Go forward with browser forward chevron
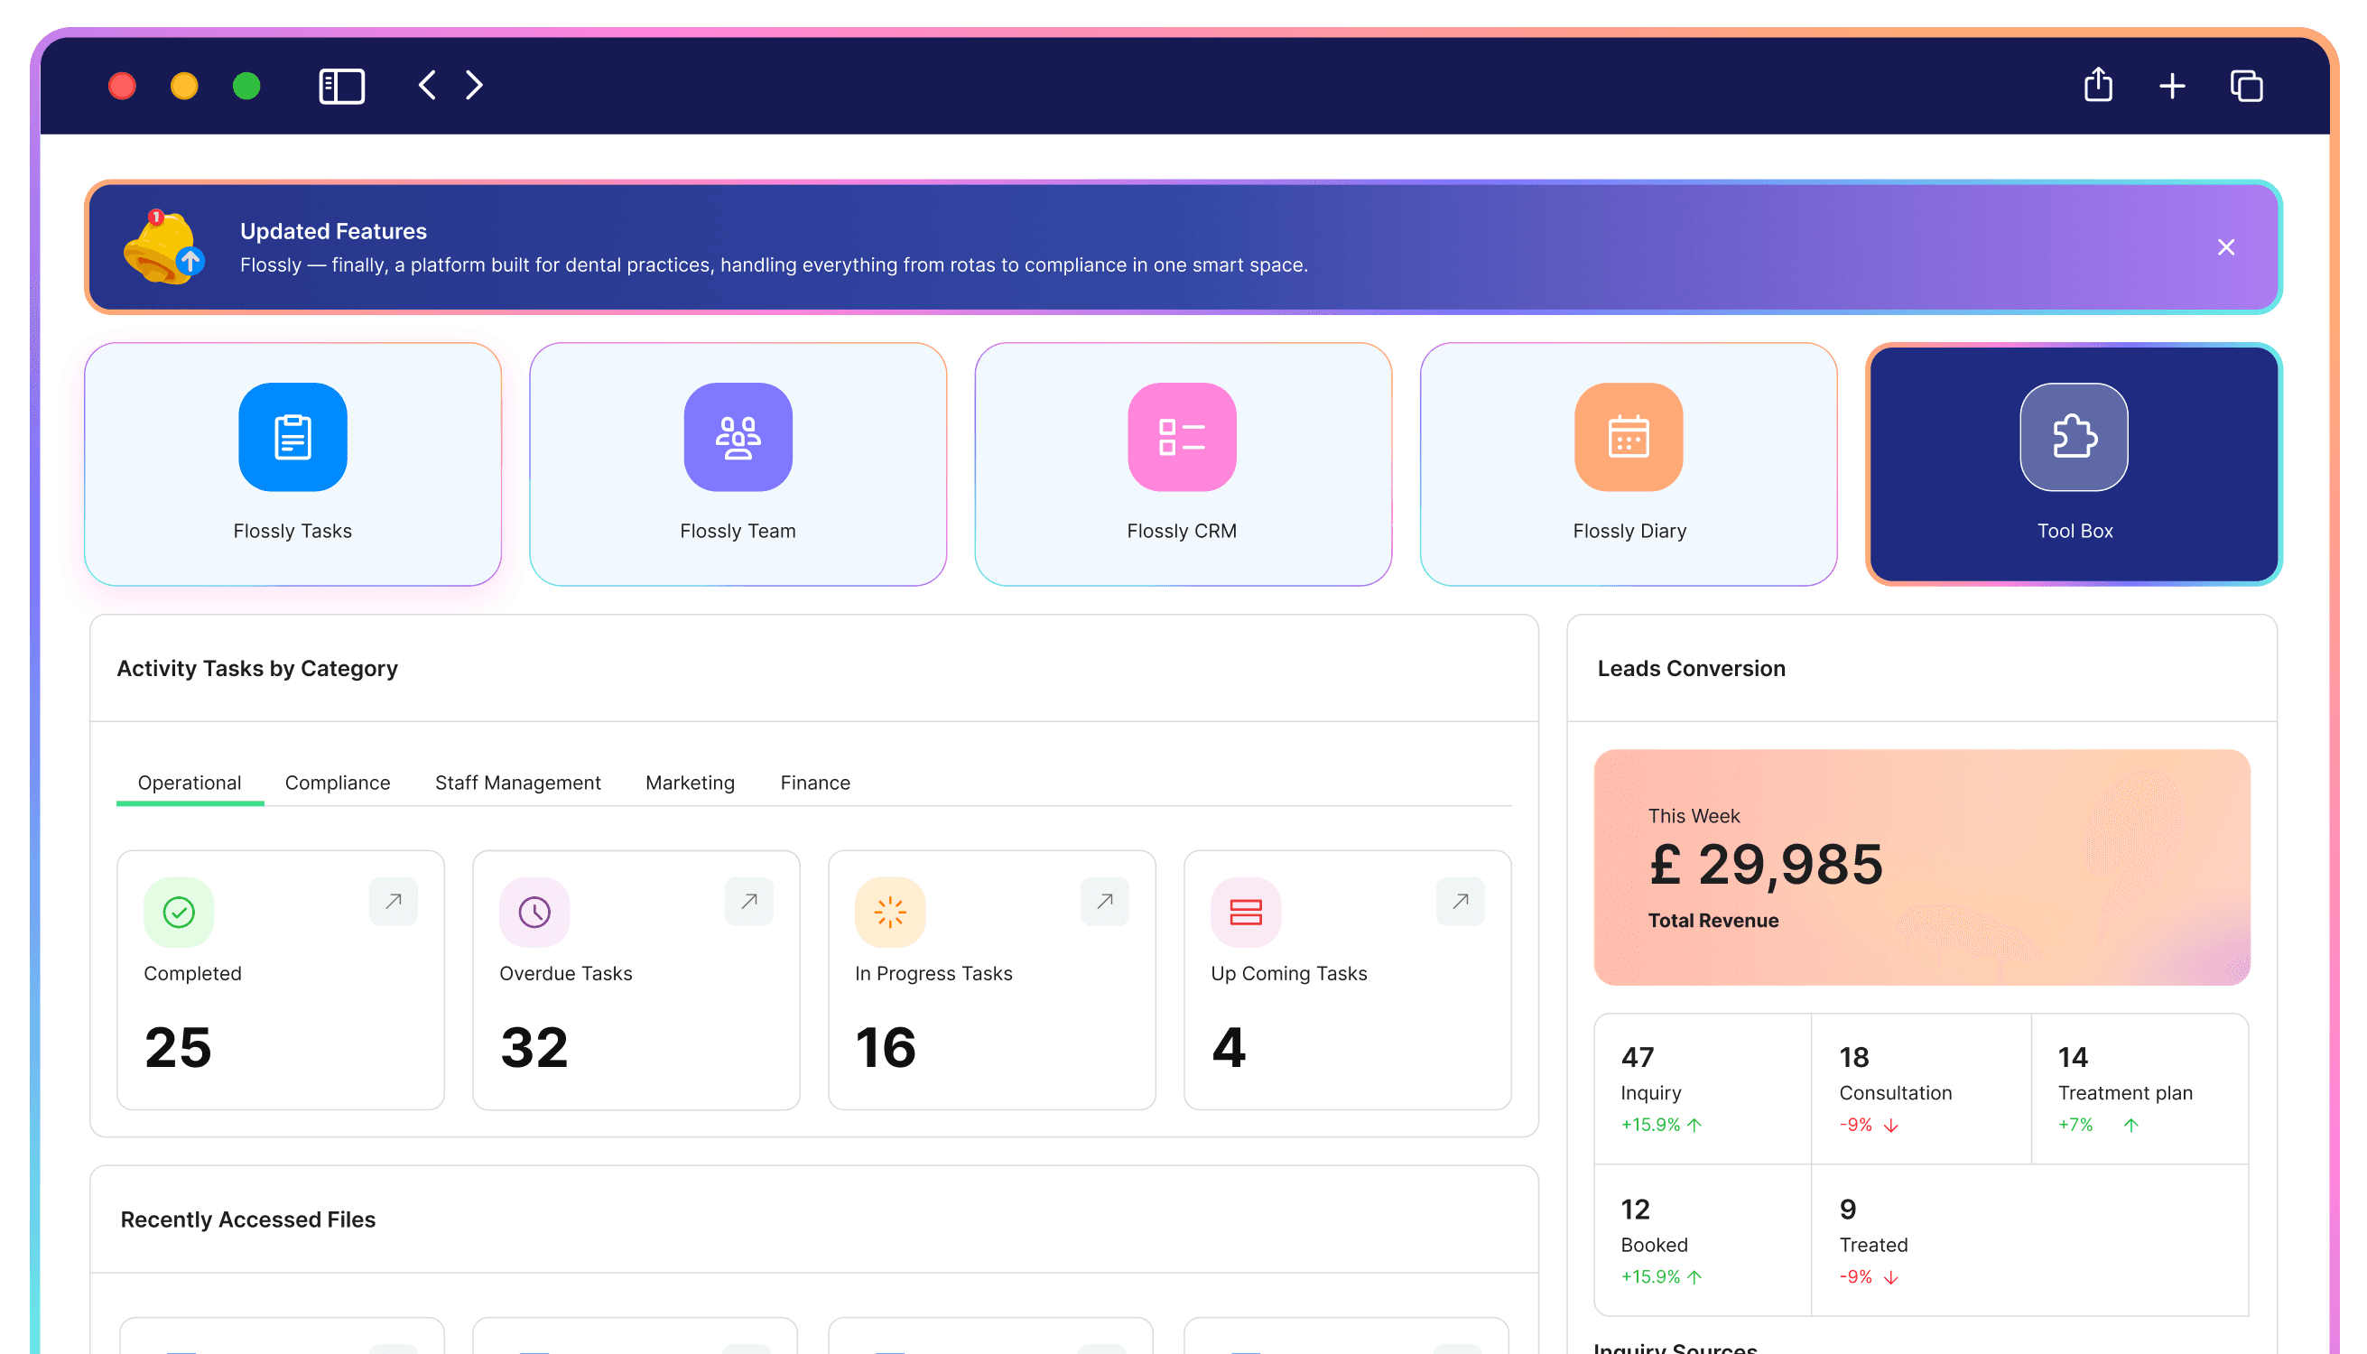The height and width of the screenshot is (1354, 2367). 474,86
